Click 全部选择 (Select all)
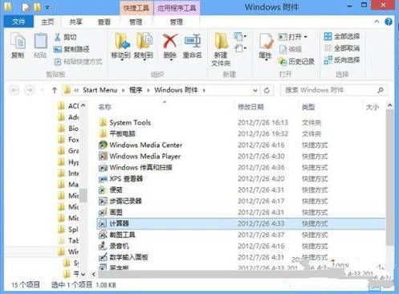Image resolution: width=399 pixels, height=294 pixels. (x=342, y=36)
